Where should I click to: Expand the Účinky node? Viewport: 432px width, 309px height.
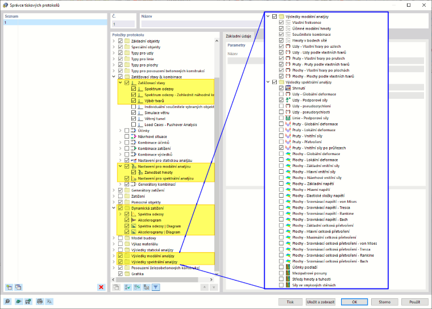point(121,131)
